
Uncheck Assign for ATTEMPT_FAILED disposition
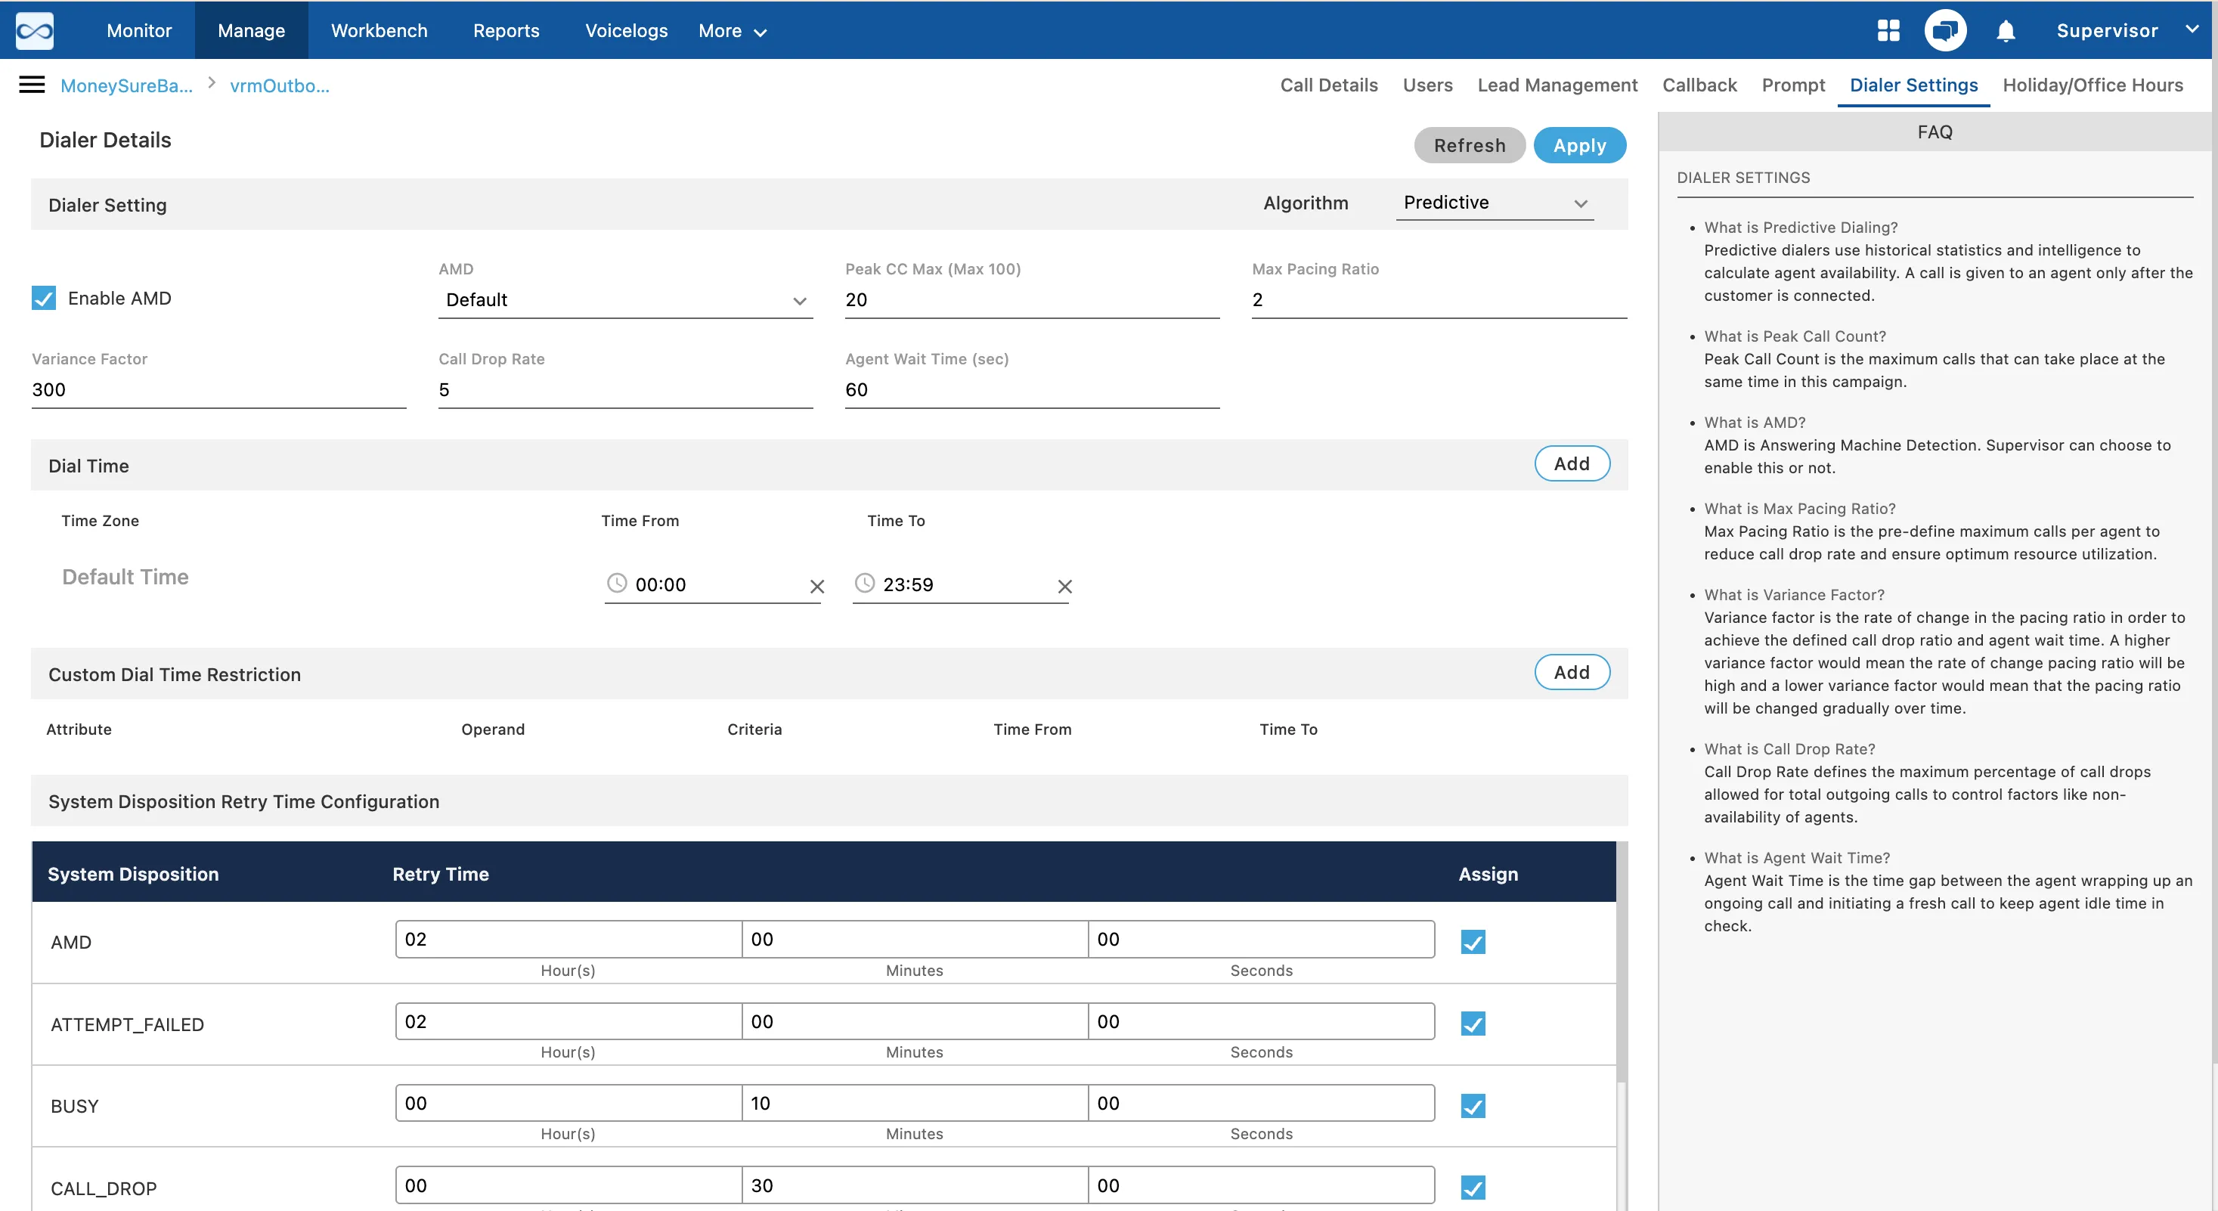pyautogui.click(x=1473, y=1024)
